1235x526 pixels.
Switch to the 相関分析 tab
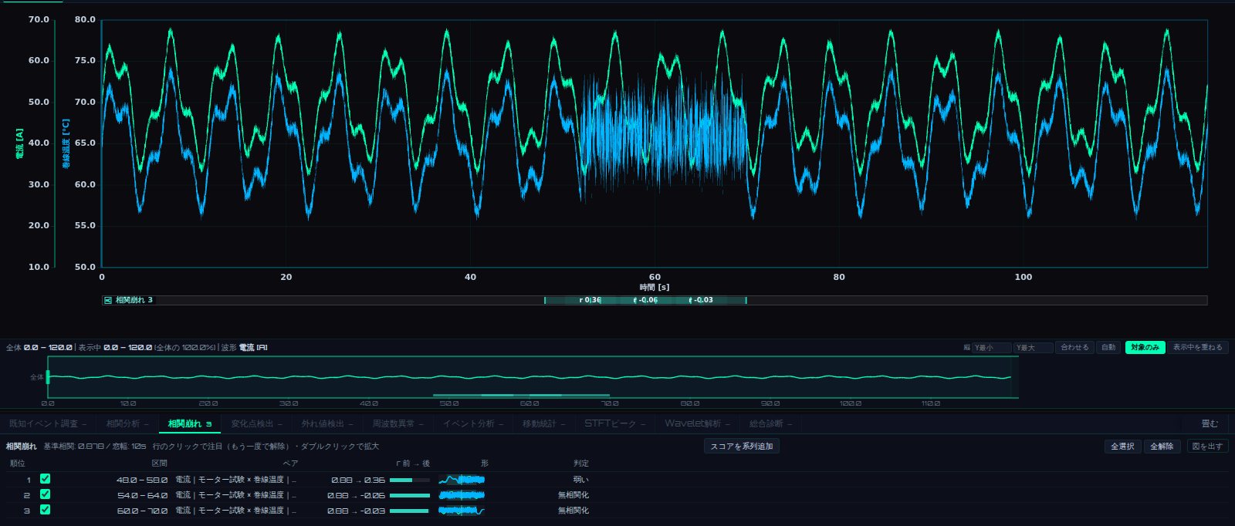click(127, 423)
